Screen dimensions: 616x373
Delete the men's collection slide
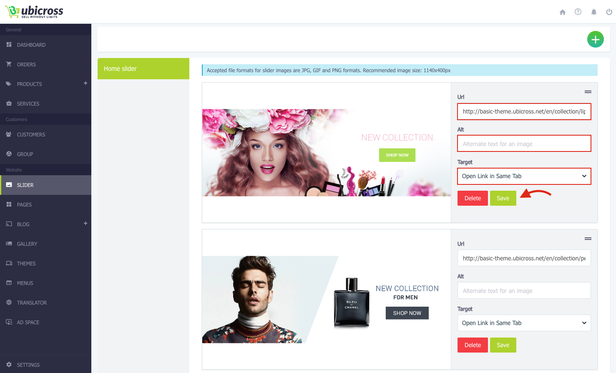click(x=473, y=345)
